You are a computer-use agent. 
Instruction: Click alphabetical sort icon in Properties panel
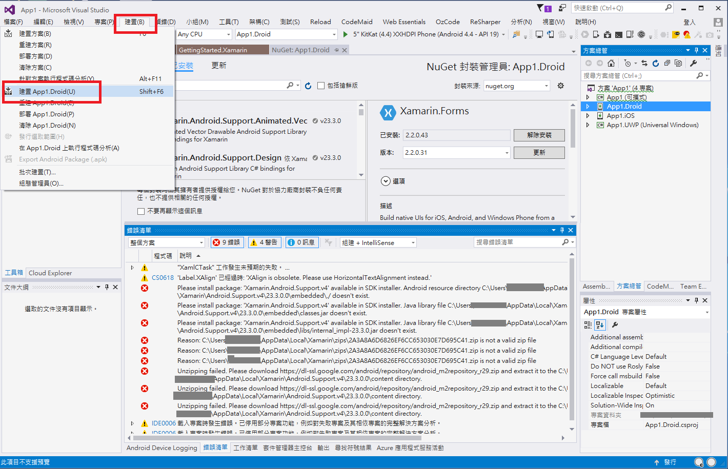point(600,325)
